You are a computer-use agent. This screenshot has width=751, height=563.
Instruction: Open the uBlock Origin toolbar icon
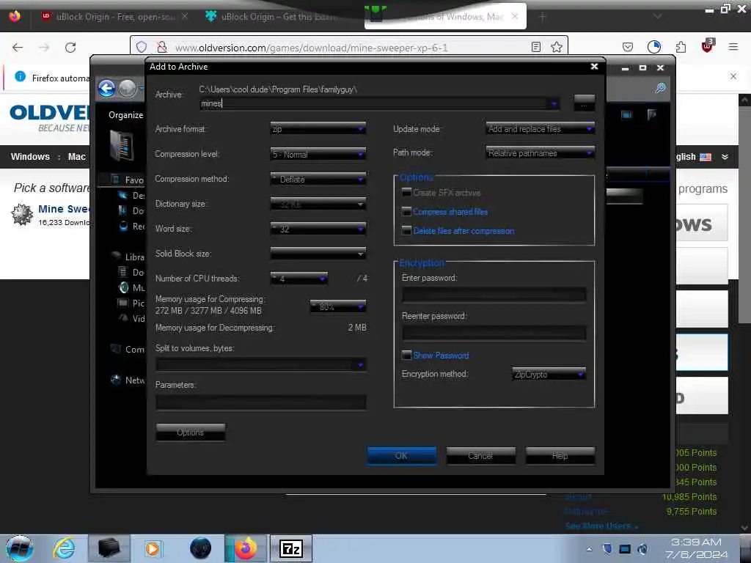pyautogui.click(x=708, y=46)
